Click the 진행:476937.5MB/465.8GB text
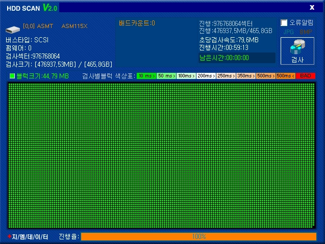The width and height of the screenshot is (325, 244). pyautogui.click(x=236, y=31)
